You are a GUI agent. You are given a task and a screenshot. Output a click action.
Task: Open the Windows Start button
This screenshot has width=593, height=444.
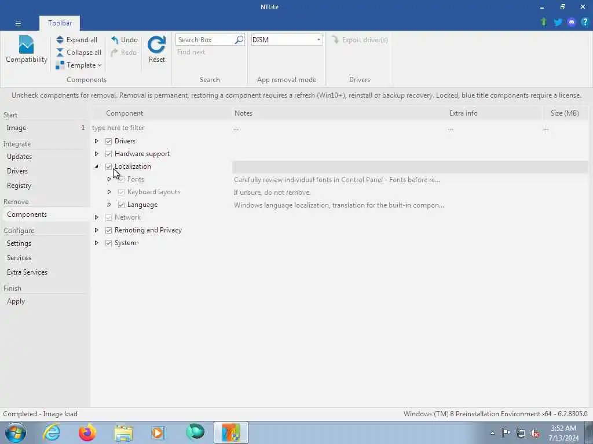[15, 432]
